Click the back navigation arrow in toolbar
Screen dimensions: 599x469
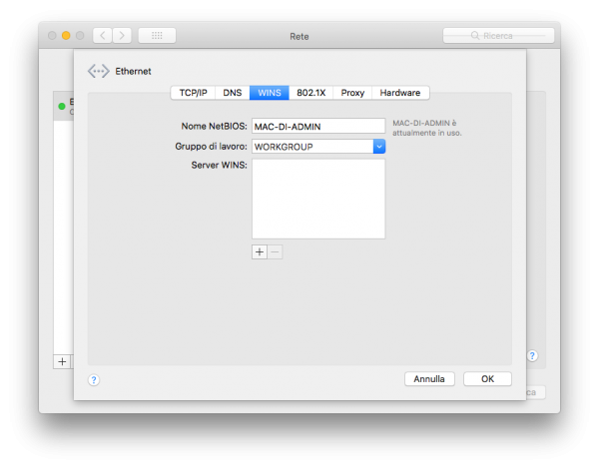click(103, 36)
